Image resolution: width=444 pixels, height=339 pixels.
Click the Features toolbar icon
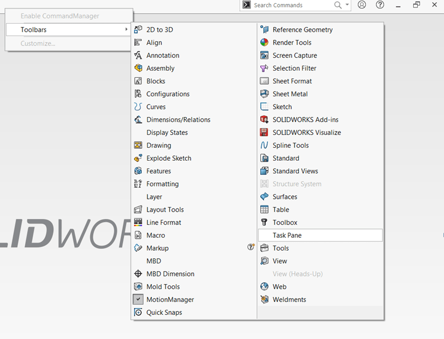[138, 171]
